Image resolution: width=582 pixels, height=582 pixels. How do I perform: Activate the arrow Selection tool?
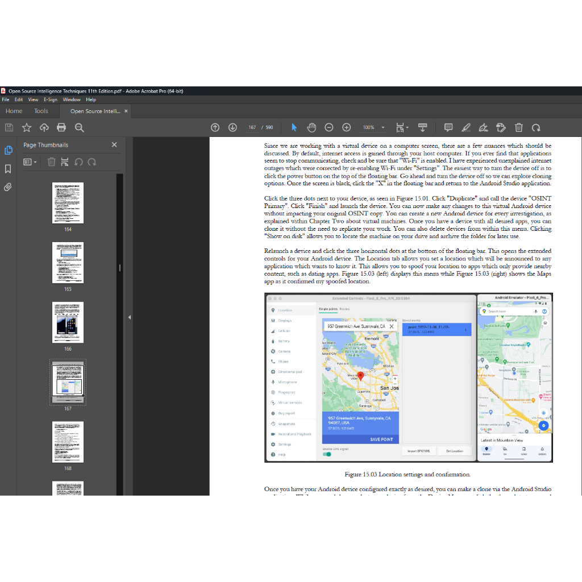pos(294,127)
